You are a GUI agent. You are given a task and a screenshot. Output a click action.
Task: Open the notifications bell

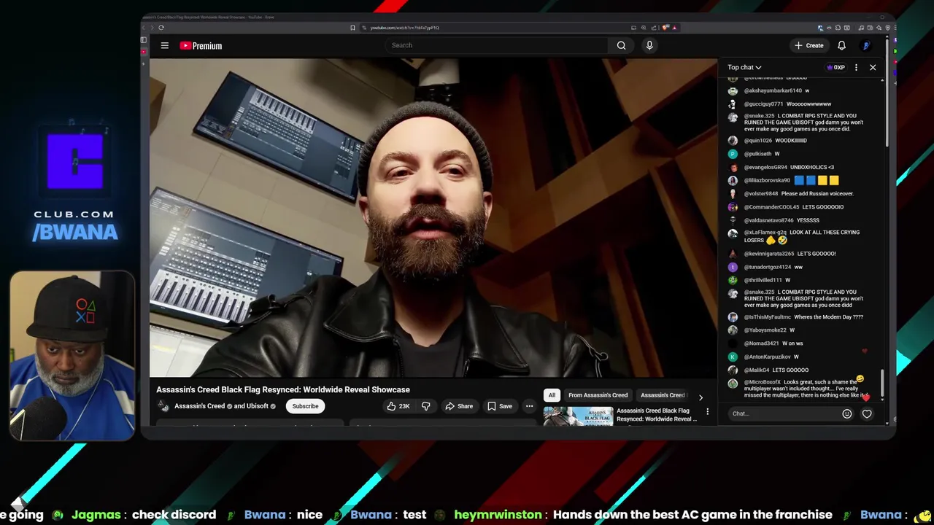[x=841, y=45]
